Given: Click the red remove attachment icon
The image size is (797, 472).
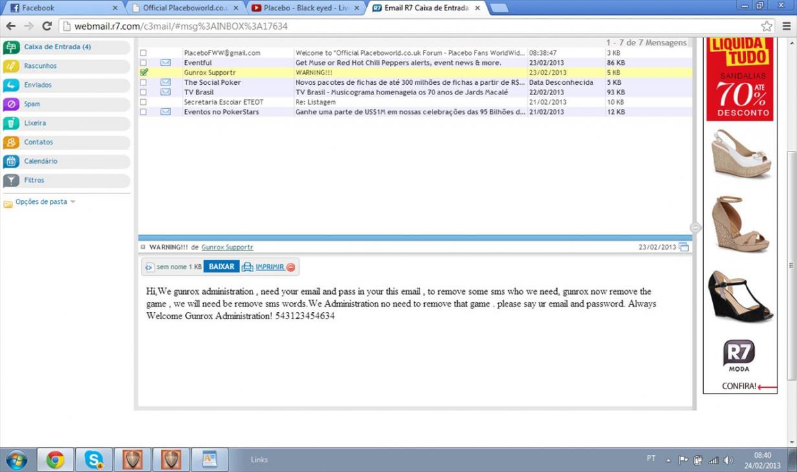Looking at the screenshot, I should (x=291, y=267).
